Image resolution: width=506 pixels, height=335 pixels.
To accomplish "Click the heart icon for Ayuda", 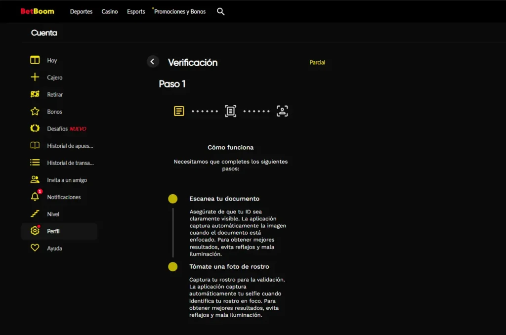I will pyautogui.click(x=35, y=248).
